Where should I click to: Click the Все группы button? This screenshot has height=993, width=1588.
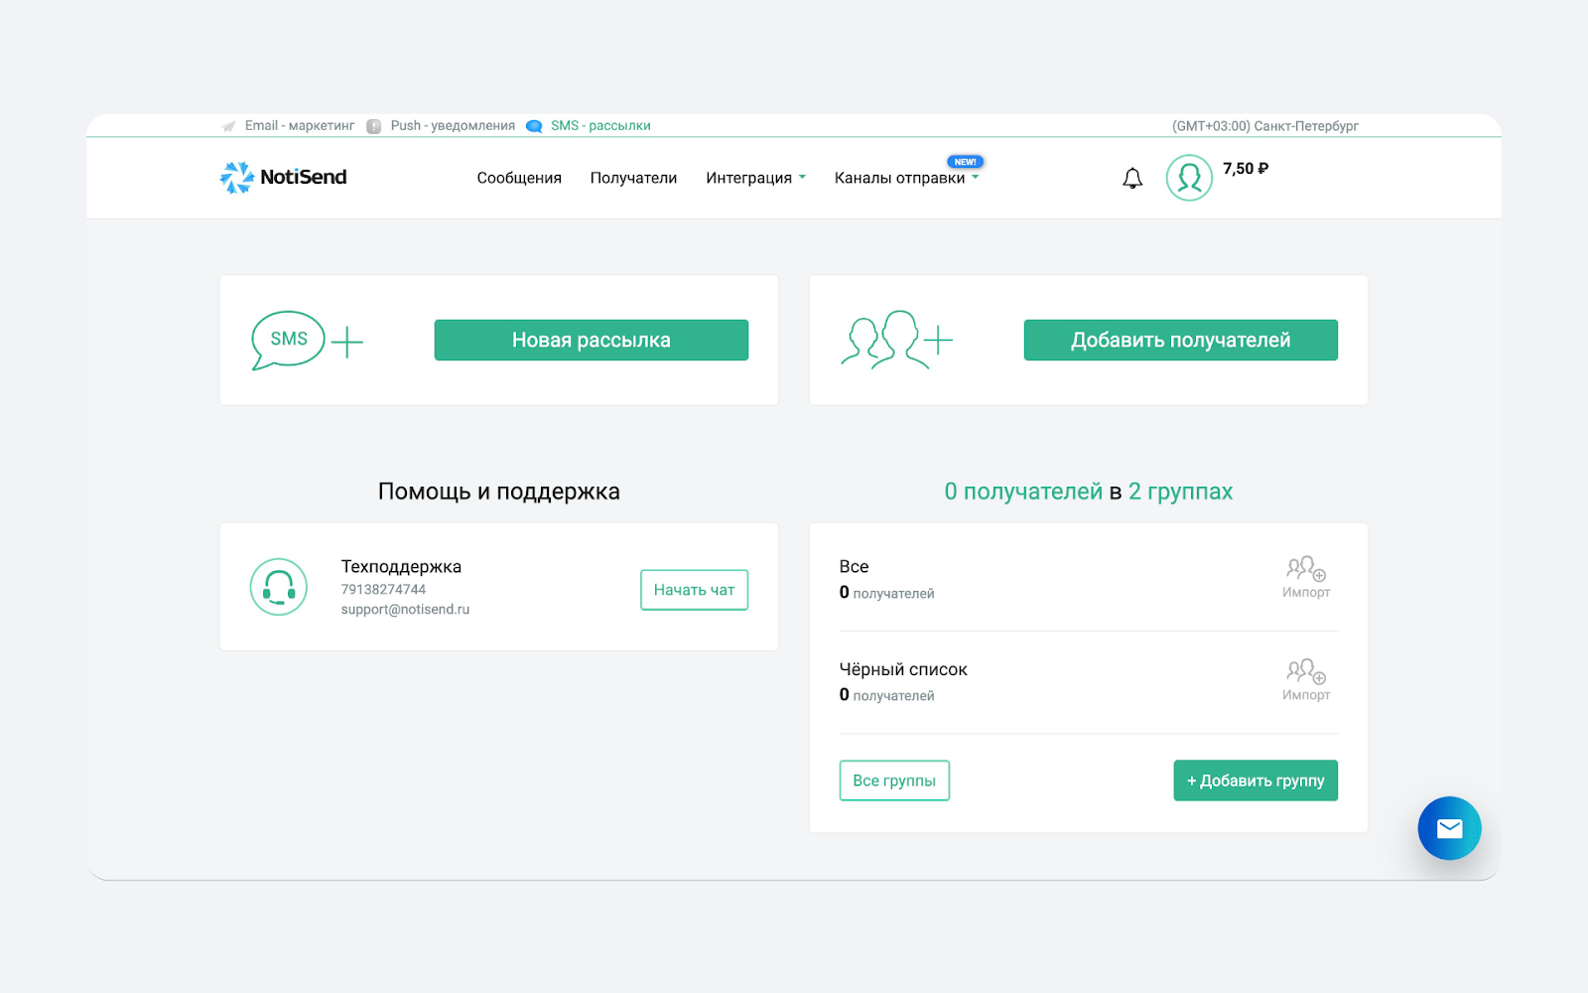pos(894,780)
